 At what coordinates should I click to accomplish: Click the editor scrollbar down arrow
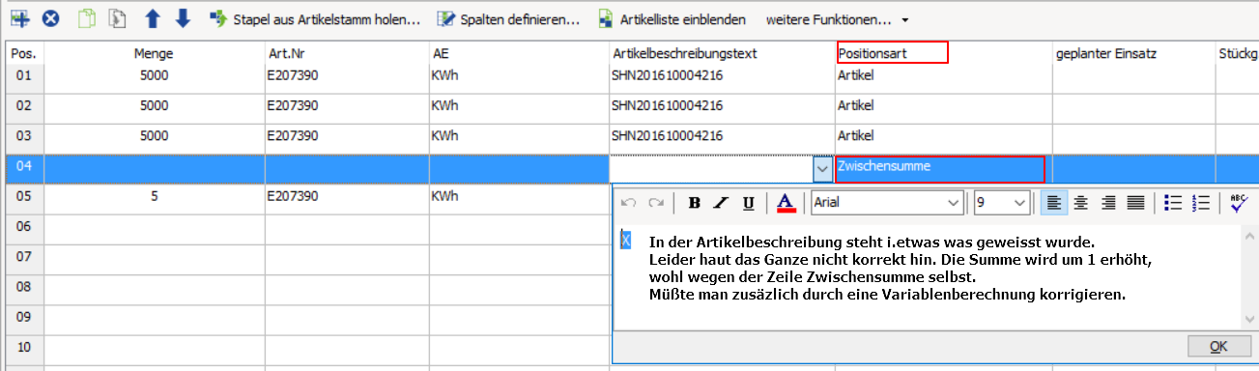pyautogui.click(x=1250, y=319)
